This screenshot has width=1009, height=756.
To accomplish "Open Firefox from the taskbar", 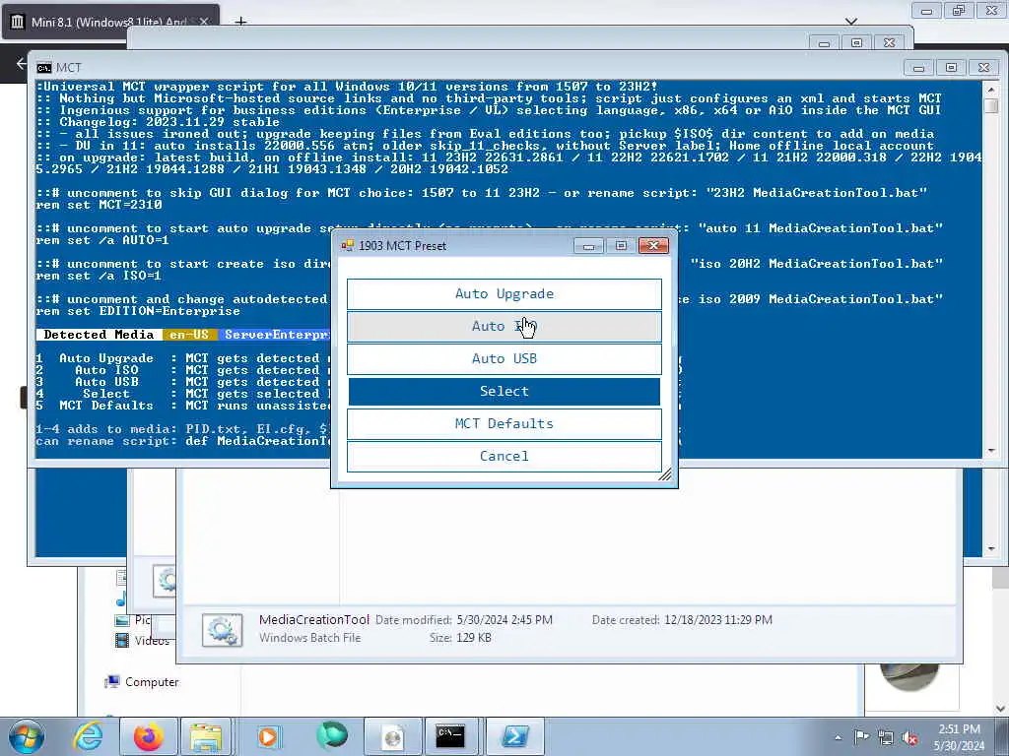I will click(148, 736).
